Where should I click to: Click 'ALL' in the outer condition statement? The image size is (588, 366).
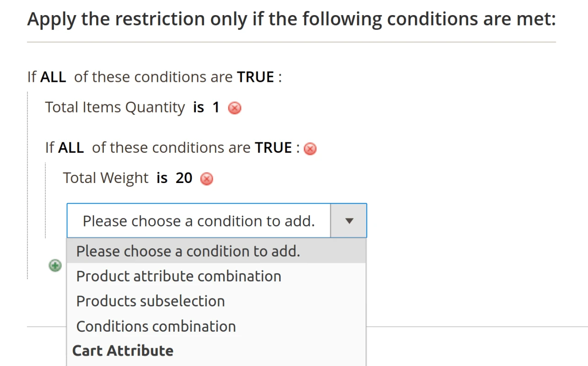point(53,77)
